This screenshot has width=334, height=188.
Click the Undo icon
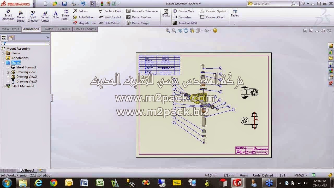[83, 4]
